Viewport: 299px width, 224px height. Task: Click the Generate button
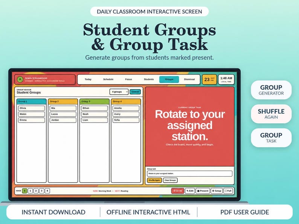tap(135, 92)
